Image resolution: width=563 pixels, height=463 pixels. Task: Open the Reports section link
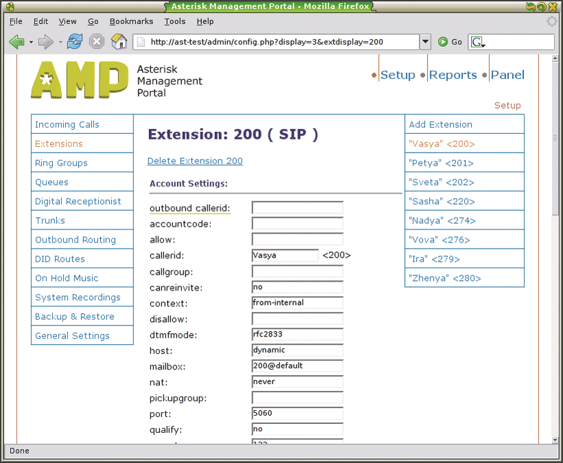(452, 75)
